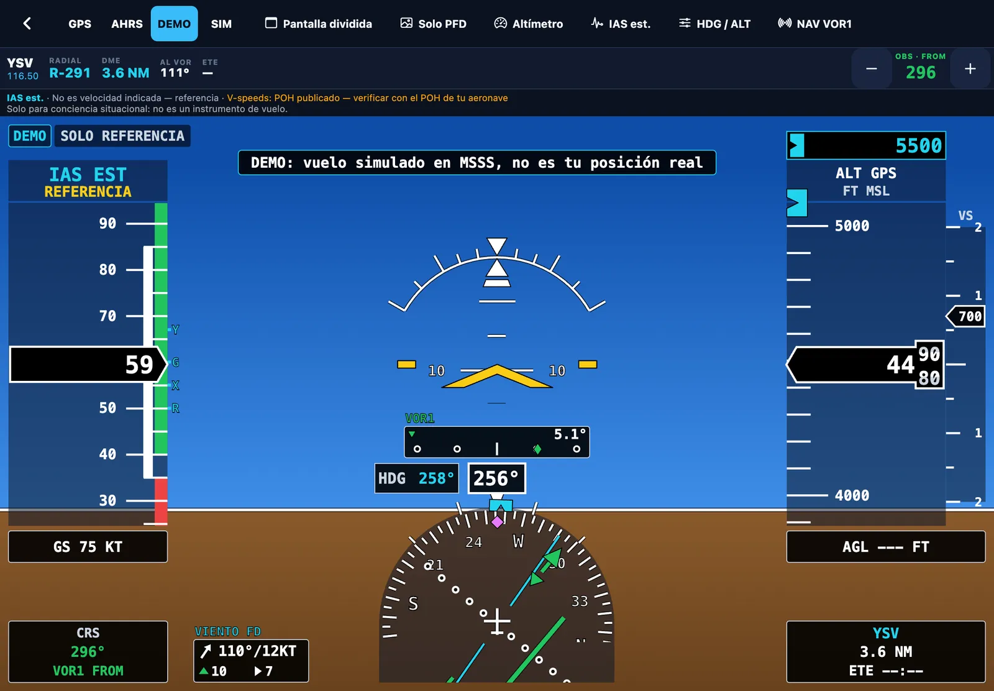Click the cyan altitude bug on tape
The width and height of the screenshot is (994, 691).
pos(796,203)
